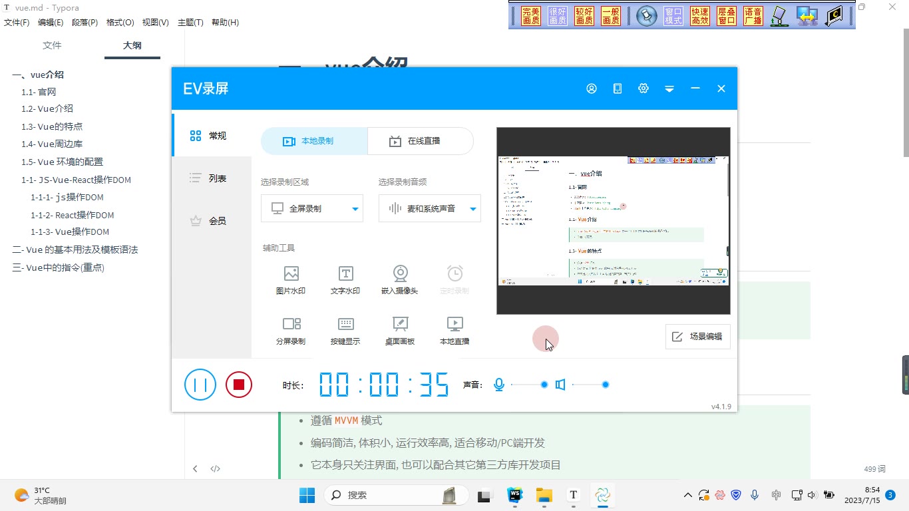Select 较好画质 quality in the top toolbar
Screen dimensions: 909x511
[584, 16]
